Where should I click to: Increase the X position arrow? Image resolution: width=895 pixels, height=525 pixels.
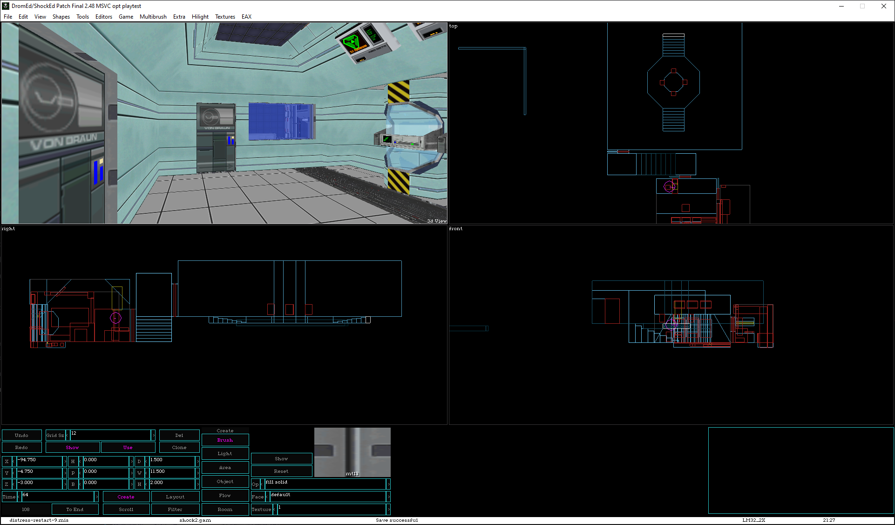pyautogui.click(x=65, y=461)
